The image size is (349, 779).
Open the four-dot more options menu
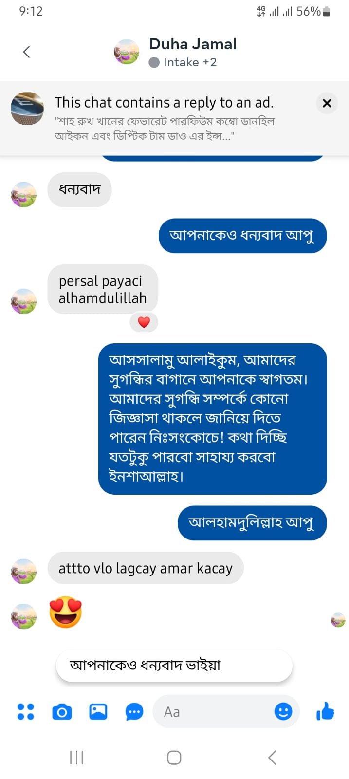pos(26,712)
